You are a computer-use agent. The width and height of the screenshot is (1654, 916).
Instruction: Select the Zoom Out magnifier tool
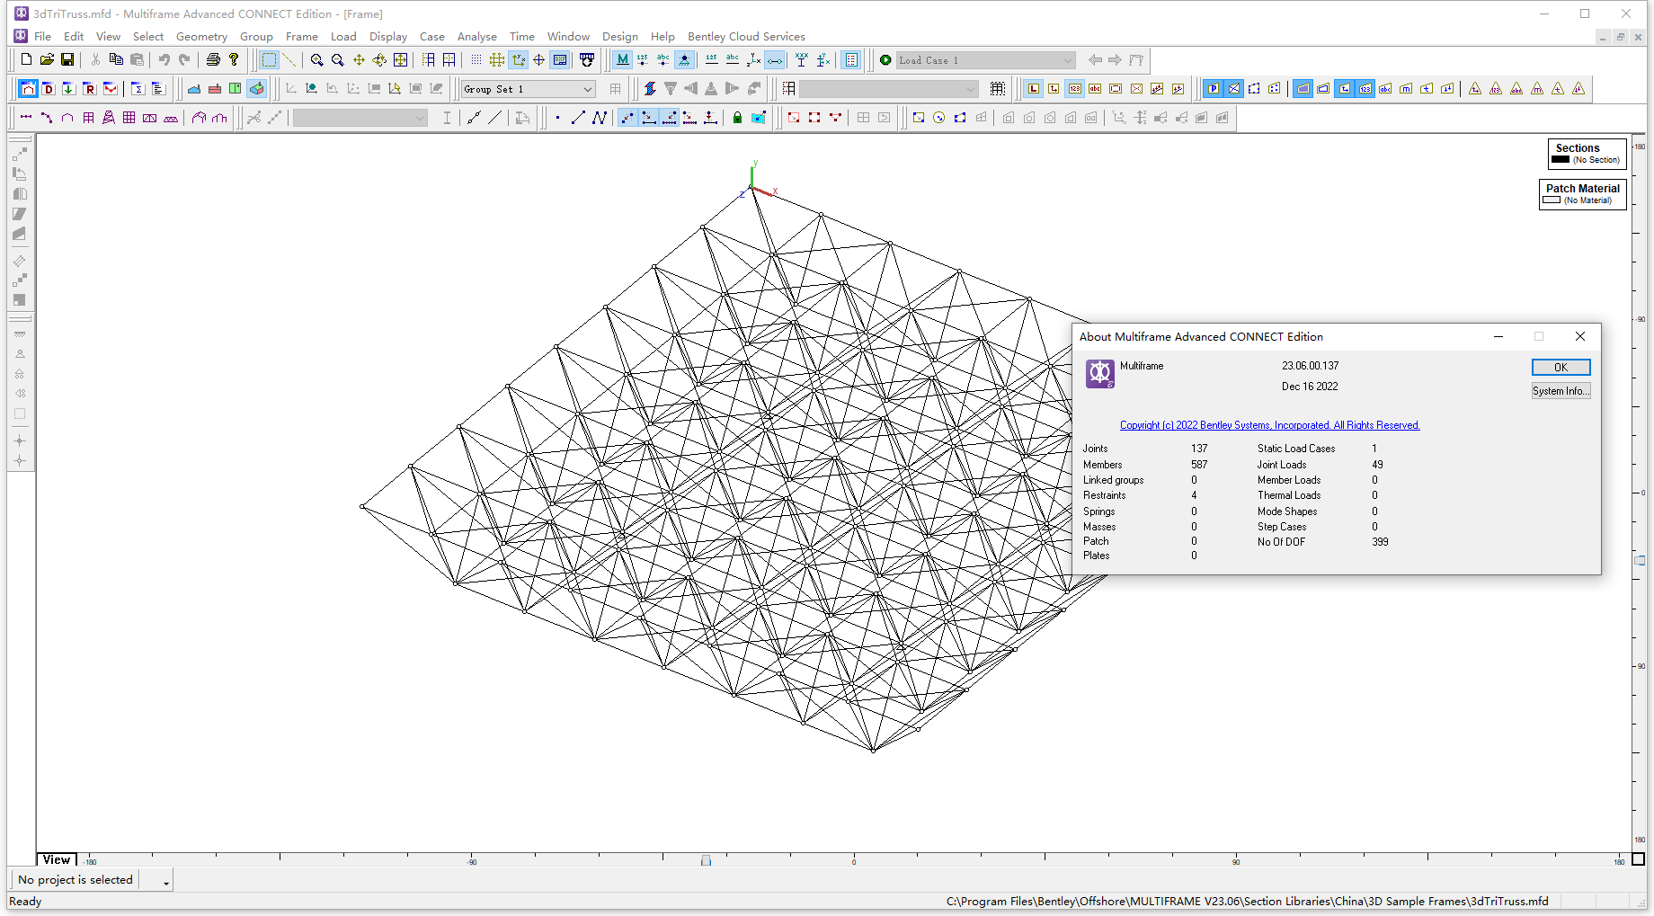(x=338, y=60)
